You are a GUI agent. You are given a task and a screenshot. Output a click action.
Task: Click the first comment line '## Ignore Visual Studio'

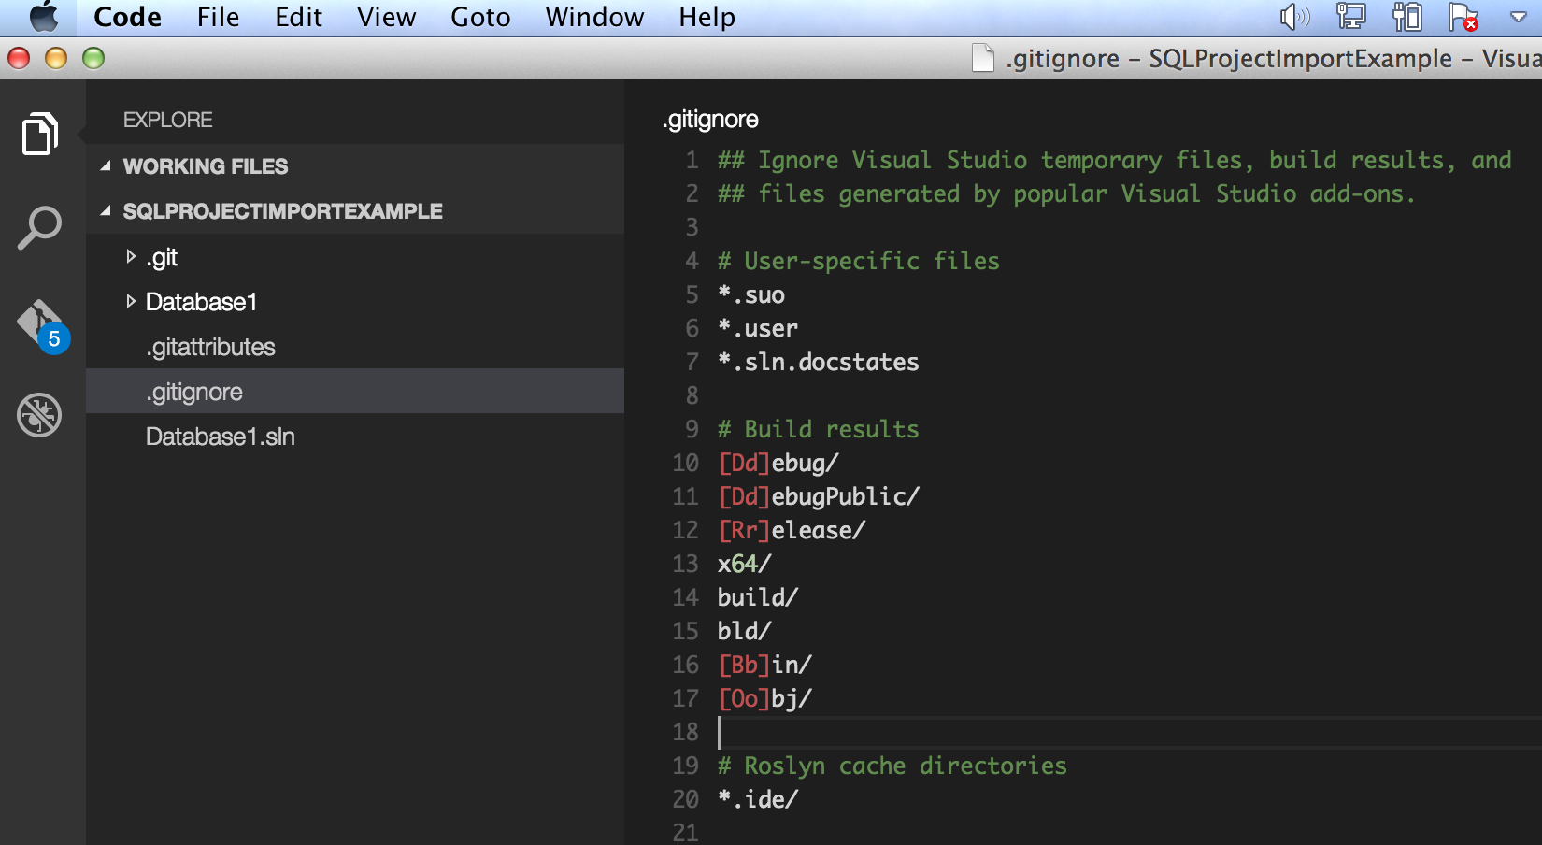click(1114, 160)
